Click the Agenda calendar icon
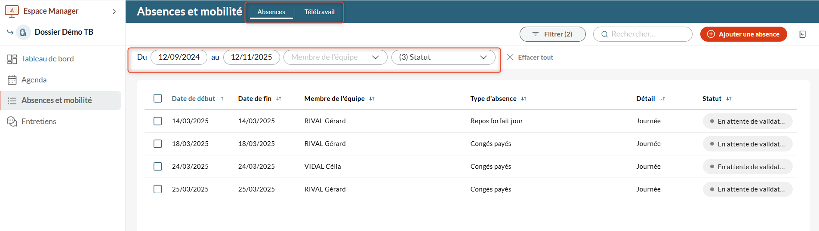The height and width of the screenshot is (231, 819). pos(12,80)
